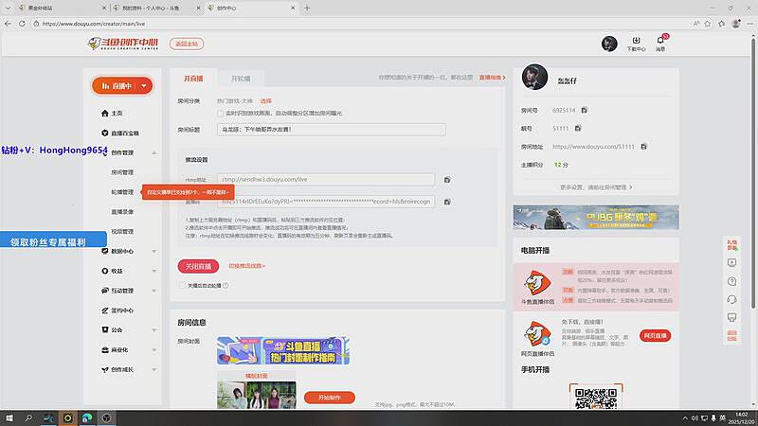
Task: Expand the 数据中心 sidebar section
Action: coord(154,251)
